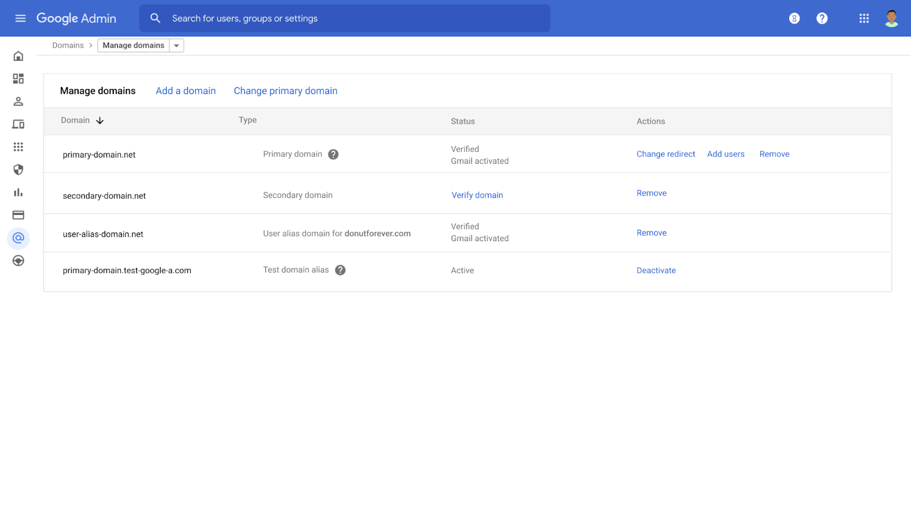Open Billing card icon in sidebar

(x=18, y=215)
